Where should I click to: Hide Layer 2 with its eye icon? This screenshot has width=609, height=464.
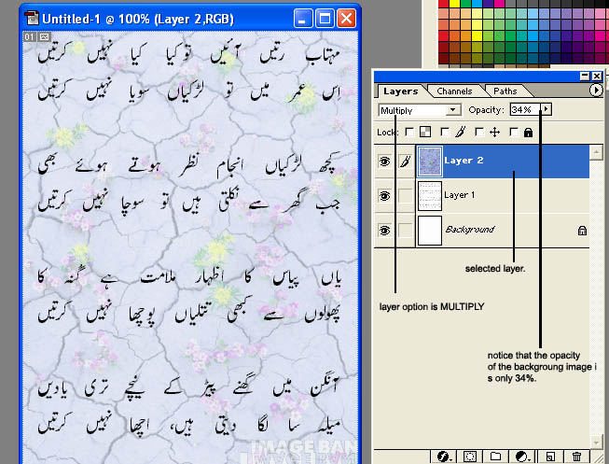pyautogui.click(x=384, y=161)
